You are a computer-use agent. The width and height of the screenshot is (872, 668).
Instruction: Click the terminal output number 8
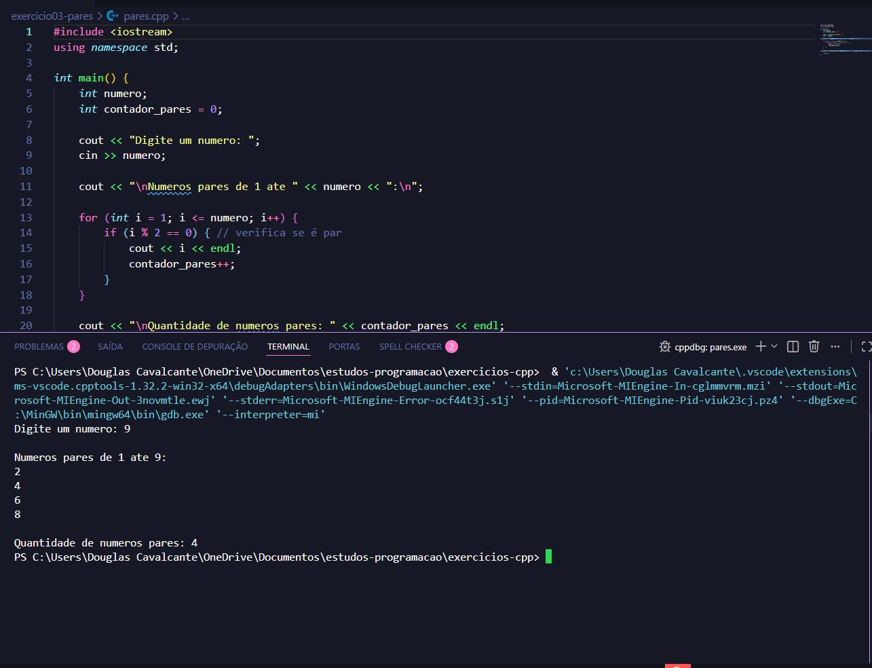pos(18,515)
